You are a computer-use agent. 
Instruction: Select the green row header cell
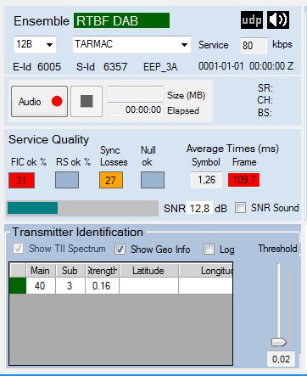tap(18, 286)
